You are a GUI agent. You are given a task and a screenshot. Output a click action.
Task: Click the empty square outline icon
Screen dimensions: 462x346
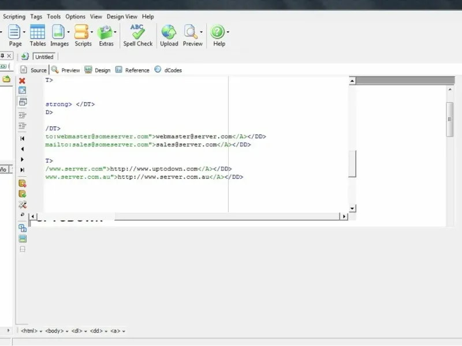coord(23,249)
